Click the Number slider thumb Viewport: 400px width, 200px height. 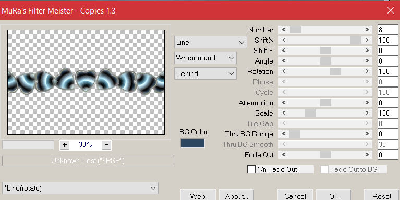pyautogui.click(x=296, y=30)
